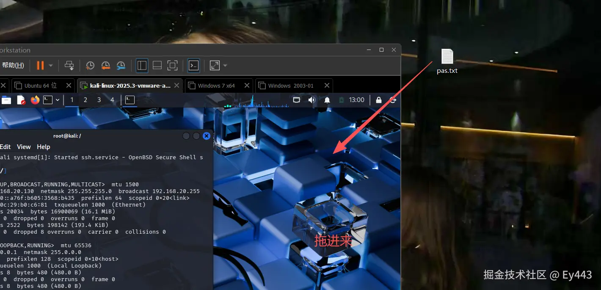This screenshot has height=290, width=601.
Task: Open the Edit menu in Kali terminal
Action: click(6, 147)
